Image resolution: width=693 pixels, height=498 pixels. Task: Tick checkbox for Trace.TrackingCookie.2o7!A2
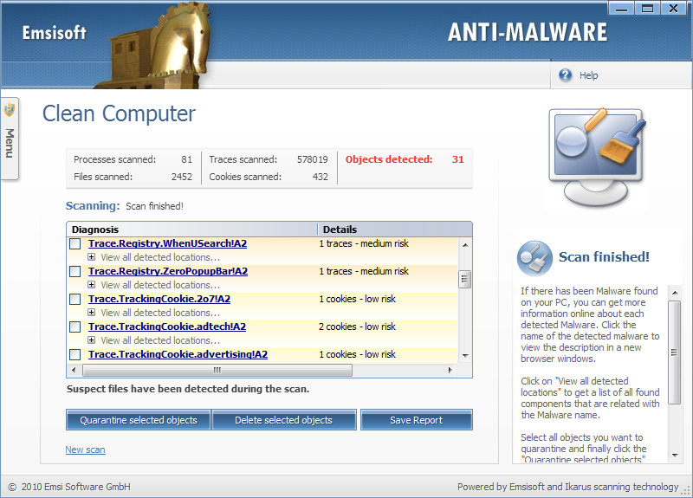coord(75,299)
